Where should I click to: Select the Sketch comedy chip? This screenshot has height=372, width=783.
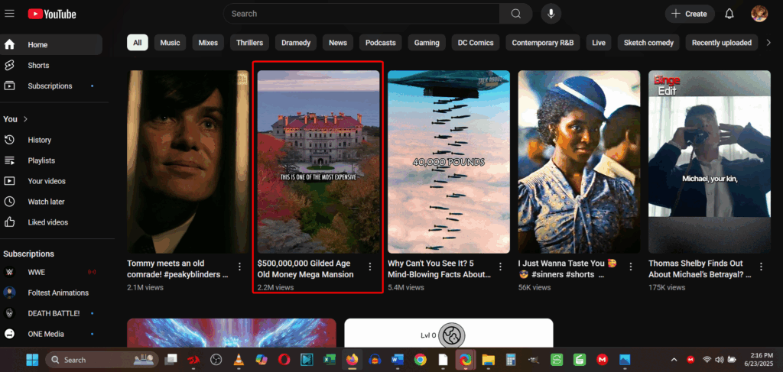(x=648, y=42)
